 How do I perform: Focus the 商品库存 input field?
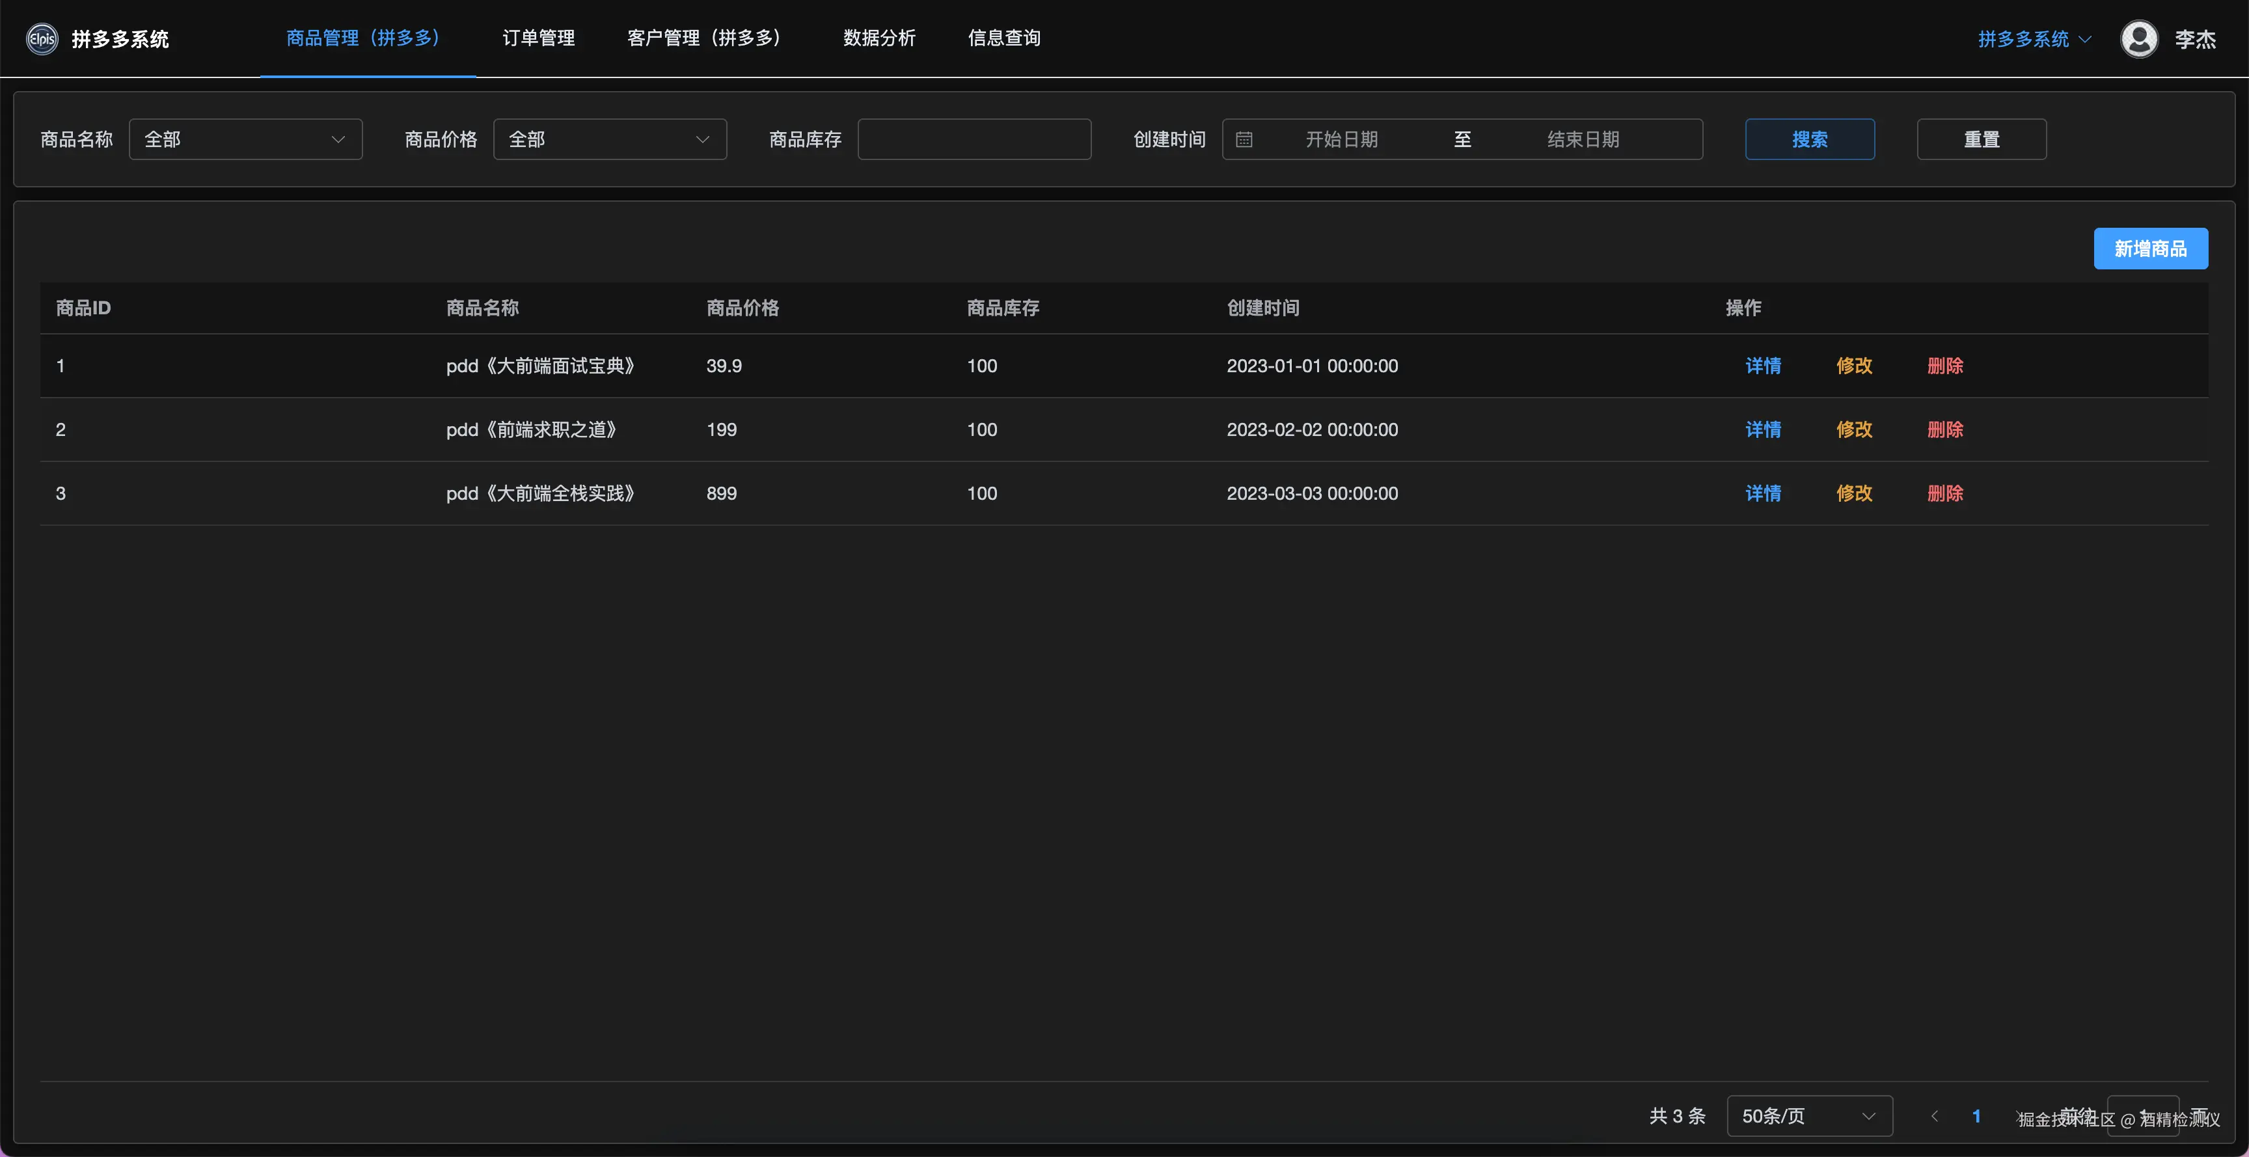(x=974, y=140)
